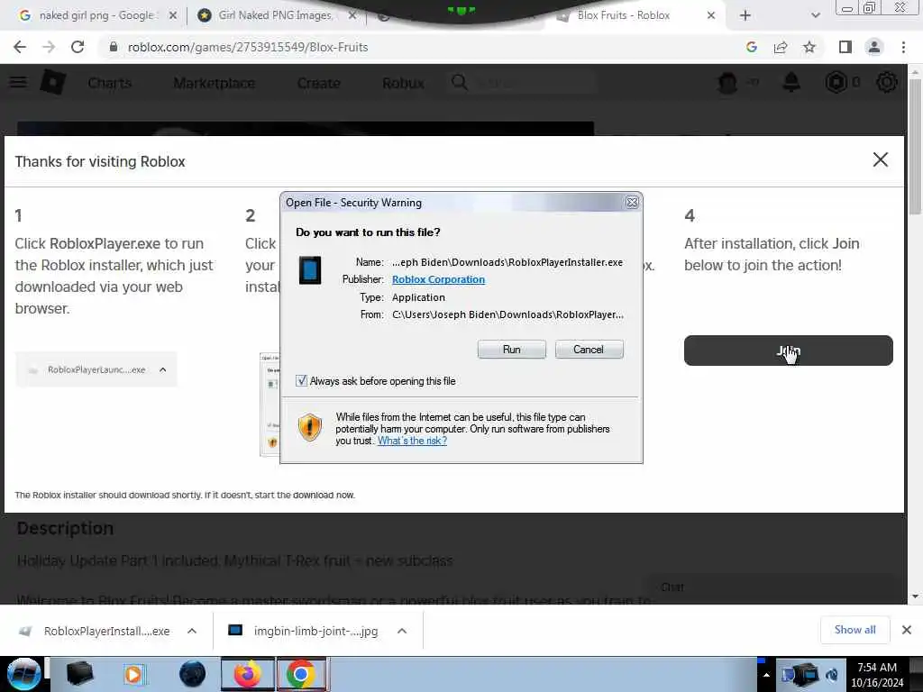The width and height of the screenshot is (923, 692).
Task: Open Create in Roblox navigation
Action: 318,83
